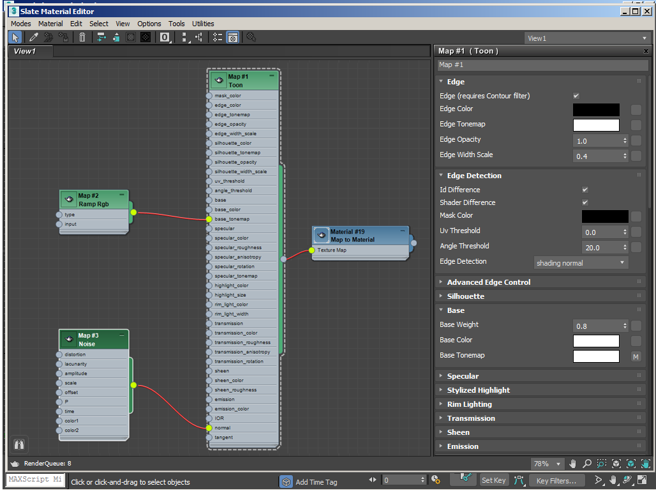Activate the Pan hand tool

click(573, 463)
